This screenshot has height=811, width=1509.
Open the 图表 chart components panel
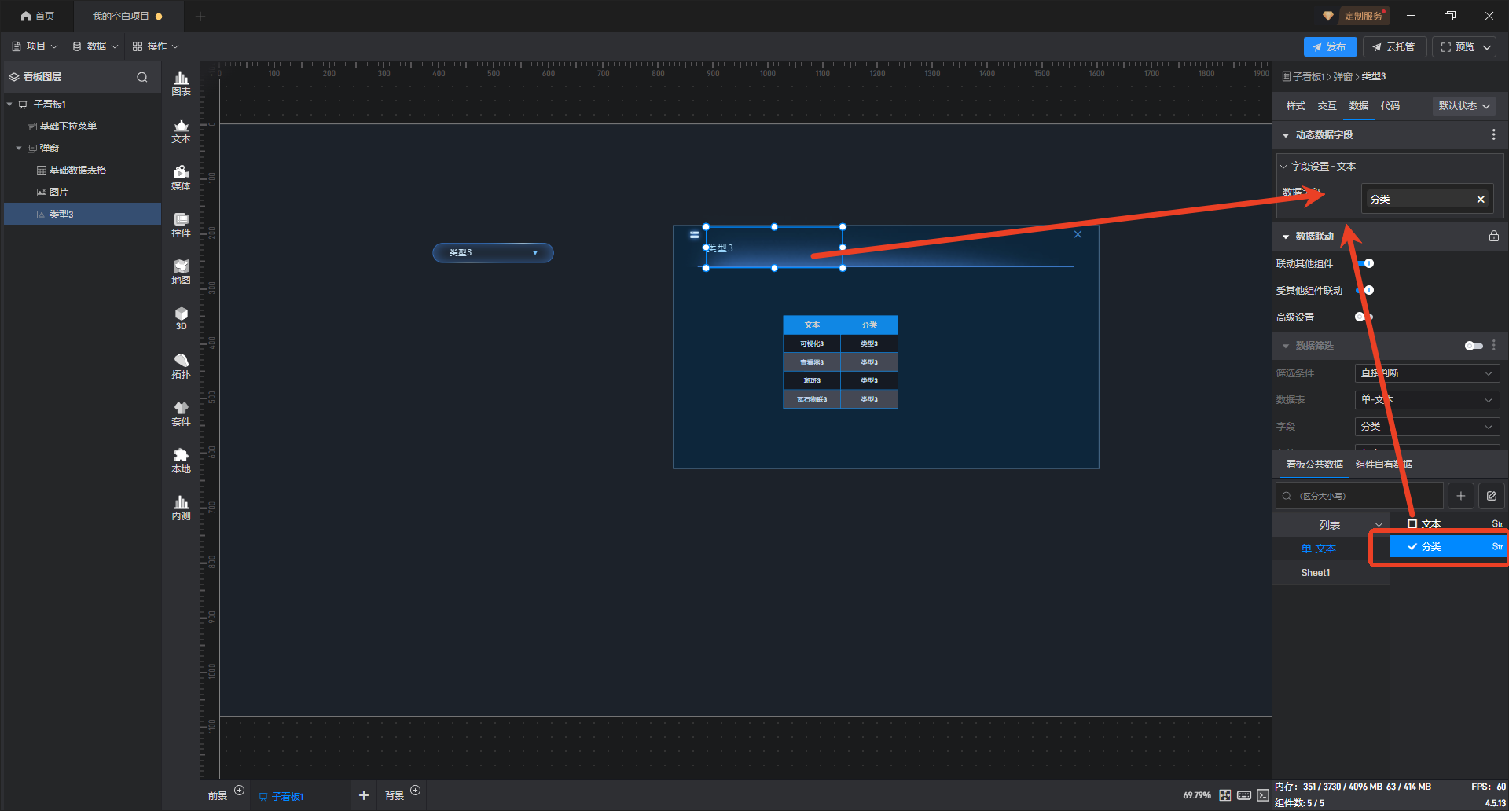point(181,83)
